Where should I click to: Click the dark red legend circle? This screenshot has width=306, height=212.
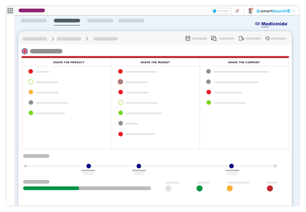point(270,189)
